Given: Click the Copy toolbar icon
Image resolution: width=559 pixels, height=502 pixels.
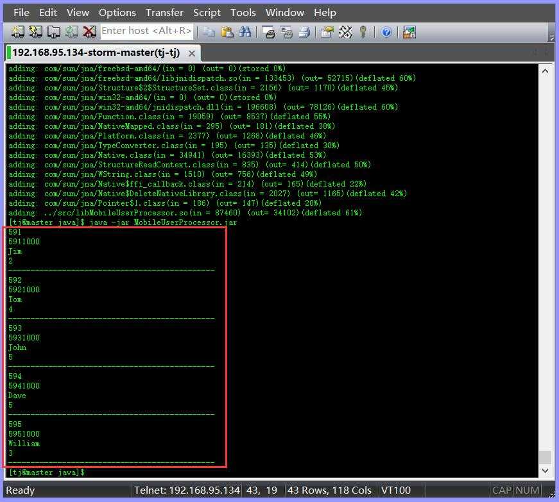Looking at the screenshot, I should [209, 32].
